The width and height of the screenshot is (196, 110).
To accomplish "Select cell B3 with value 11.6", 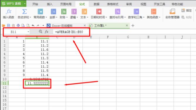I will click(37, 49).
